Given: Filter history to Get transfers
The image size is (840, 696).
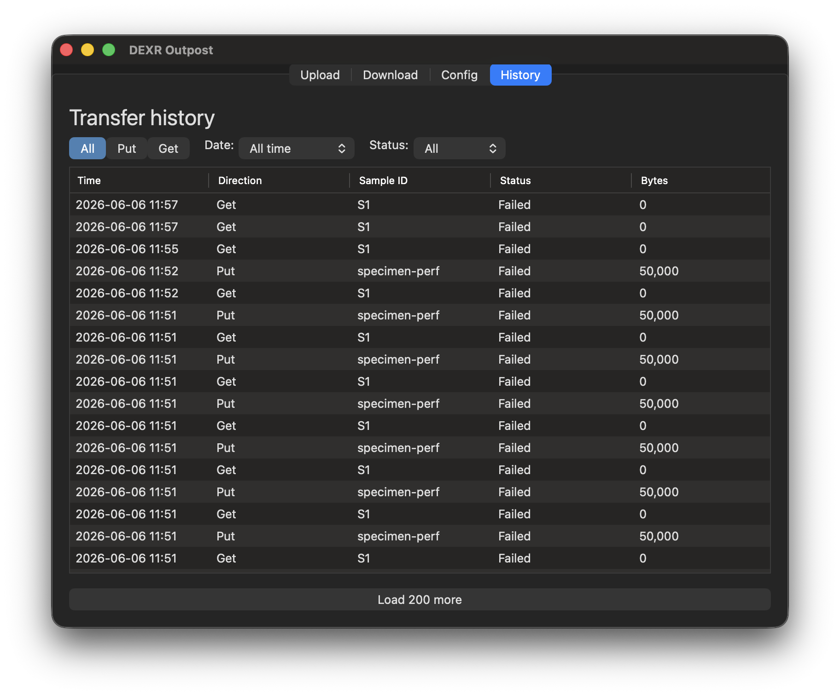Looking at the screenshot, I should [x=169, y=148].
